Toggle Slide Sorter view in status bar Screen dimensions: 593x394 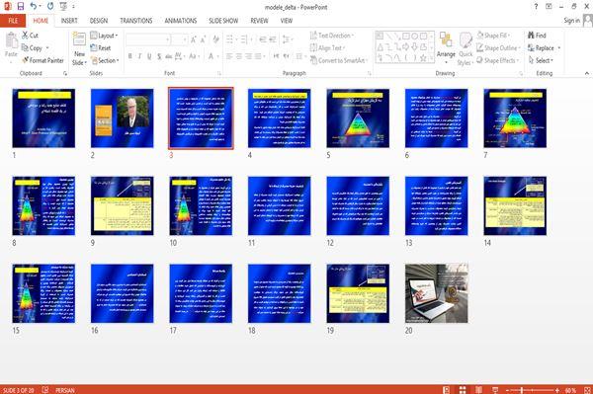[463, 390]
